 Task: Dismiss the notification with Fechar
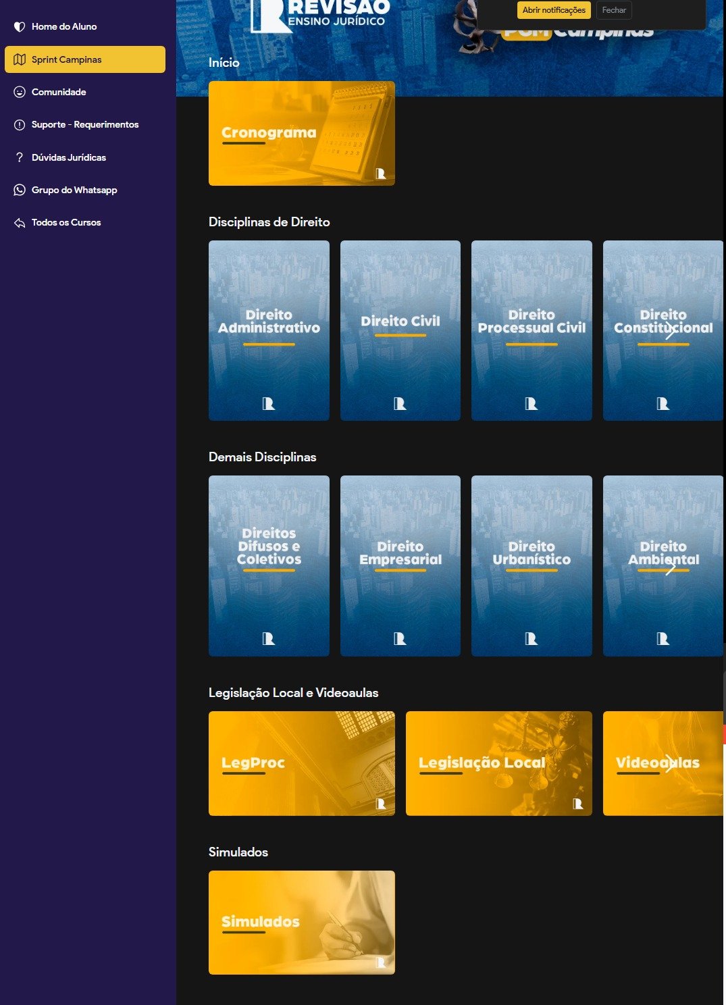(x=614, y=10)
